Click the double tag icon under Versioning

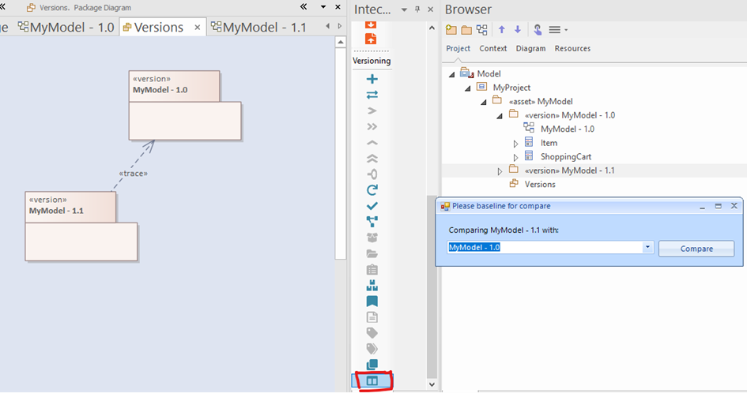pyautogui.click(x=372, y=349)
